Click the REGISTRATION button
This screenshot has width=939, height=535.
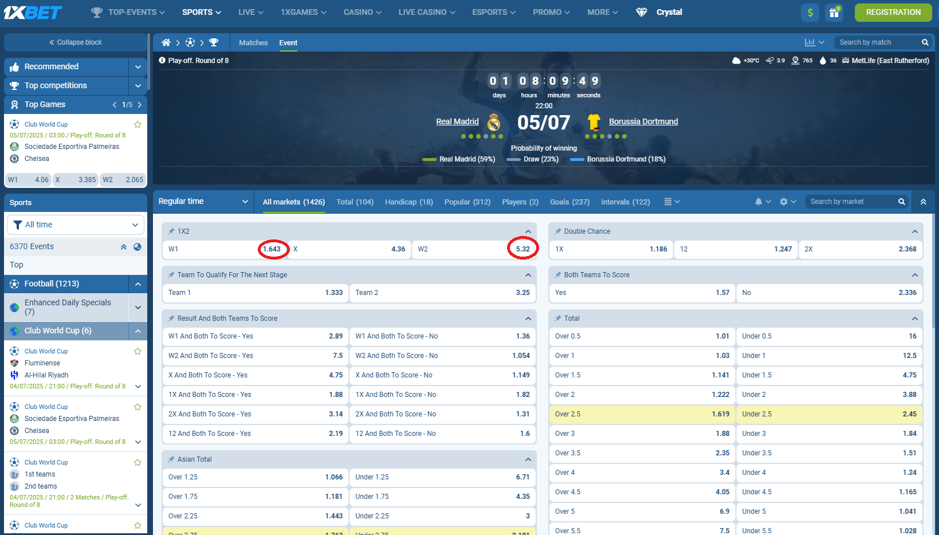(x=893, y=12)
